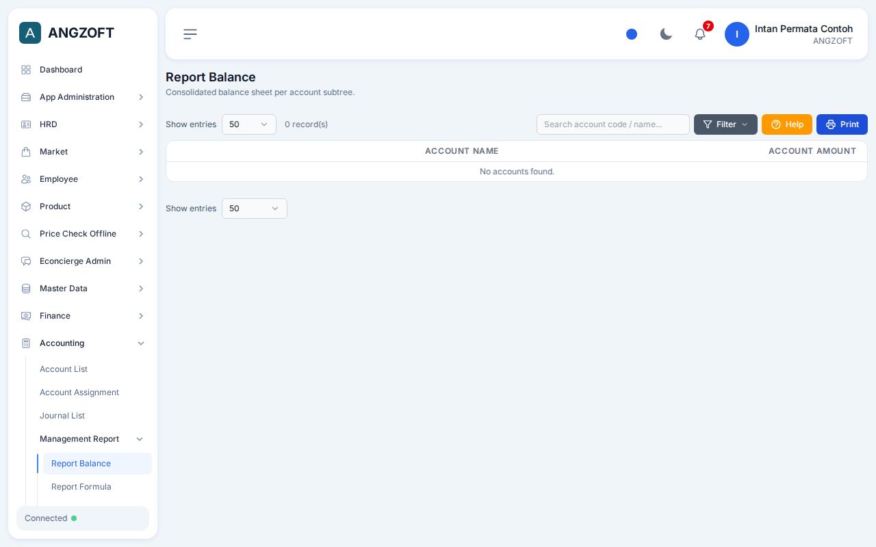
Task: Click the Connected status indicator
Action: 83,518
